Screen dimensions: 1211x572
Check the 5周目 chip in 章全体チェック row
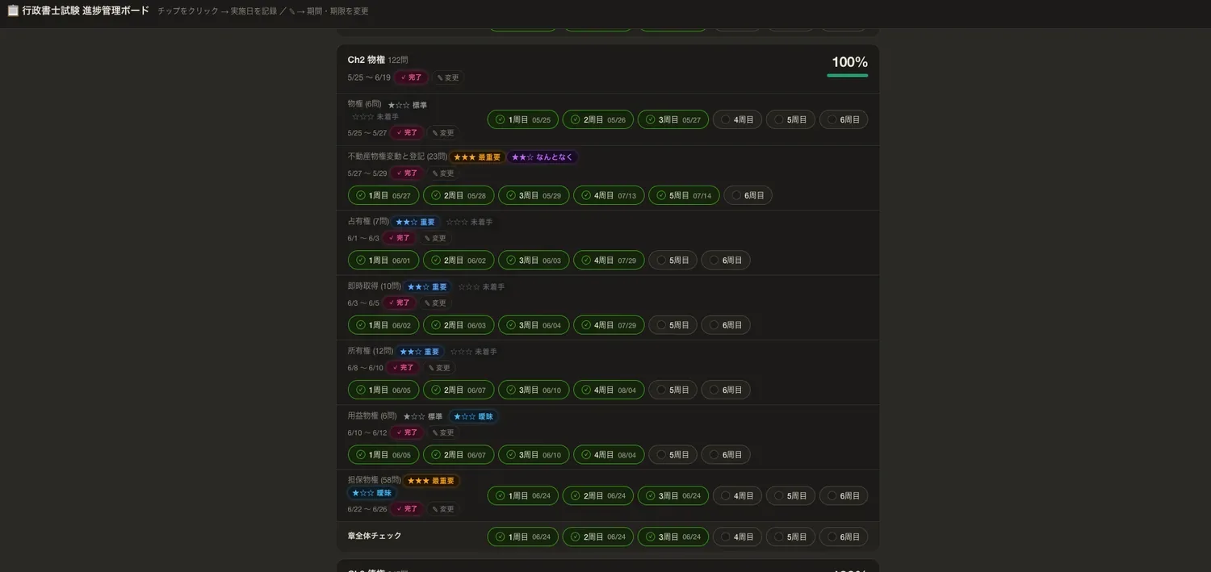point(790,537)
